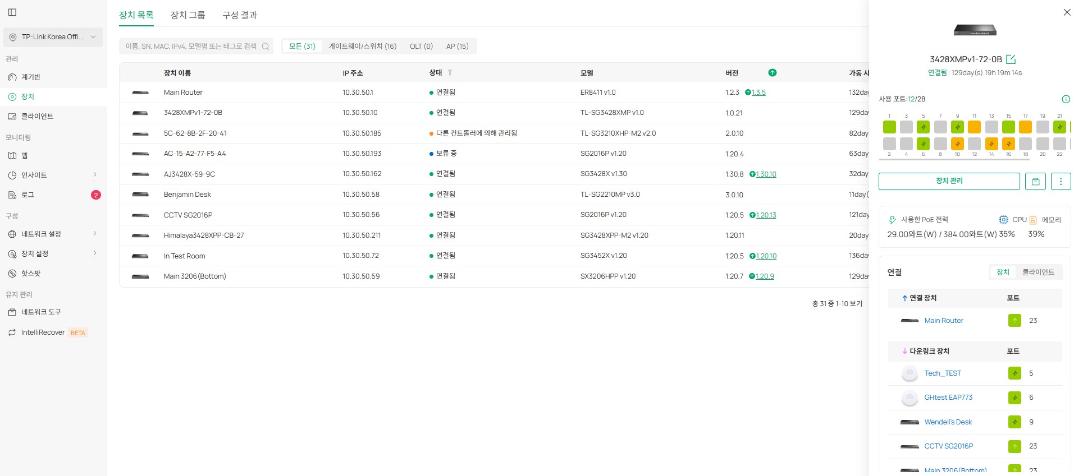
Task: Open the TP-Link Korea Office site dropdown
Action: pyautogui.click(x=53, y=37)
